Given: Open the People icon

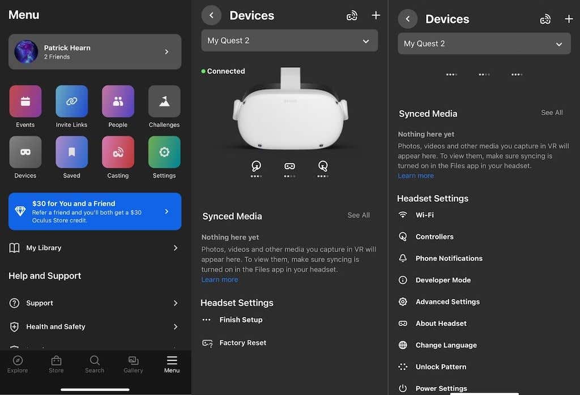Looking at the screenshot, I should click(x=118, y=102).
